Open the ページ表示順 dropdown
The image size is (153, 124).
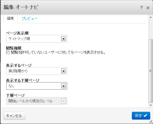[x=37, y=39]
